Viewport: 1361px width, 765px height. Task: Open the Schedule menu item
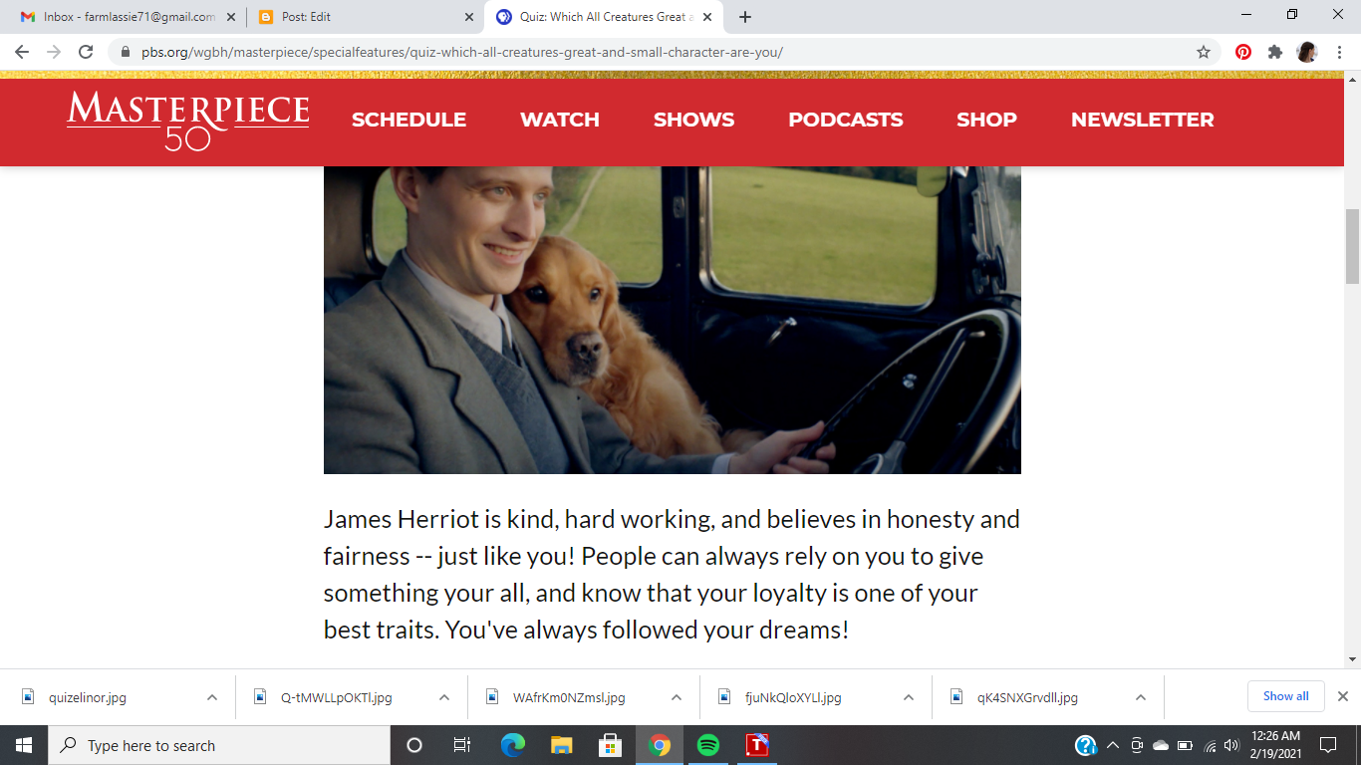pos(408,120)
